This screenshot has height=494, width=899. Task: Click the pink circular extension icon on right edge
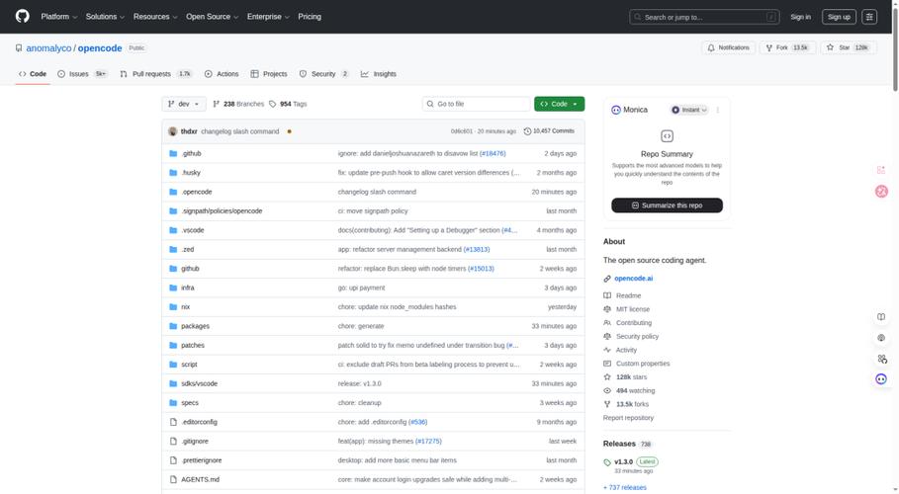pyautogui.click(x=881, y=192)
